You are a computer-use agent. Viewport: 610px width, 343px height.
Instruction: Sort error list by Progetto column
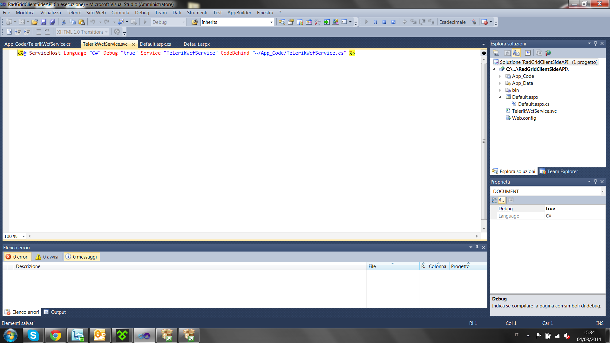pyautogui.click(x=468, y=266)
